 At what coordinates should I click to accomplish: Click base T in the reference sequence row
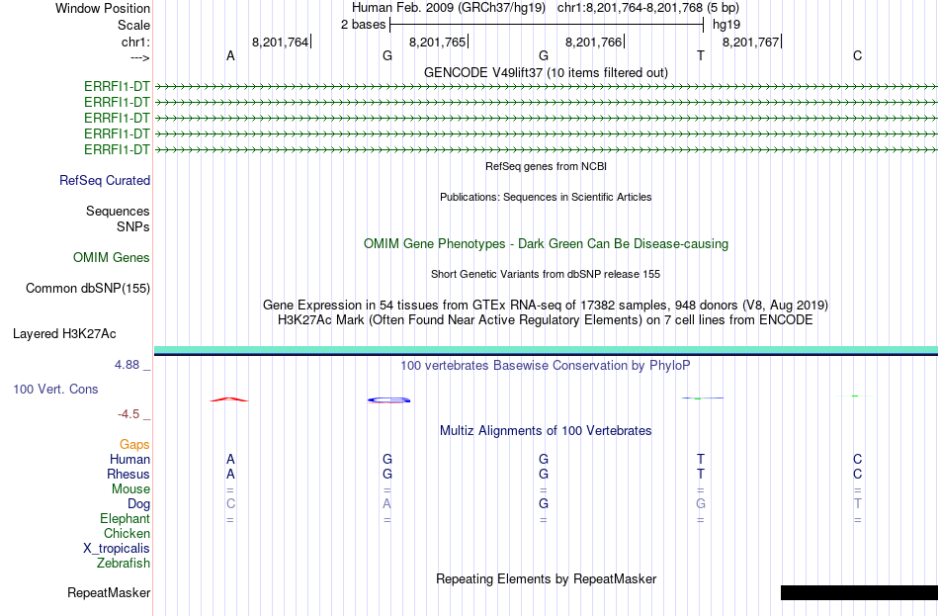click(x=701, y=55)
